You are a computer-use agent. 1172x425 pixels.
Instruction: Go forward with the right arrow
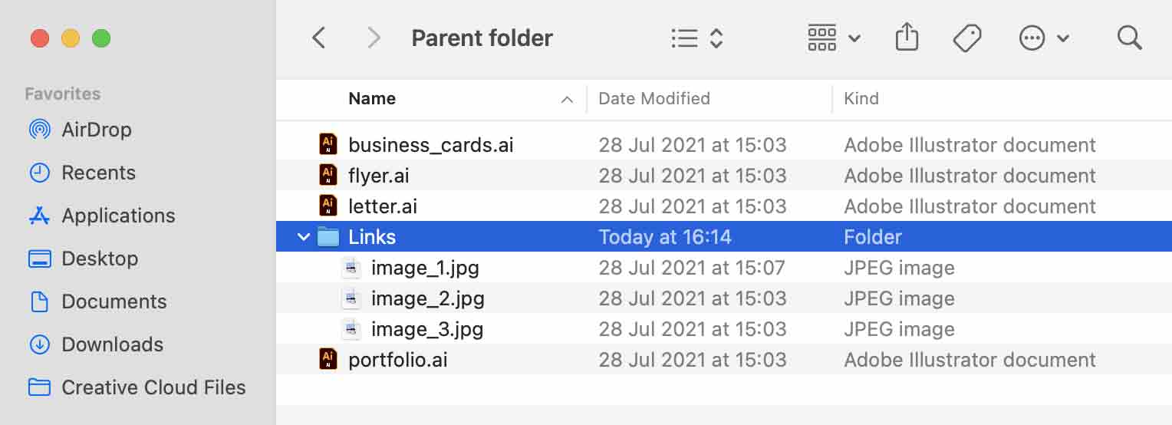click(x=374, y=38)
